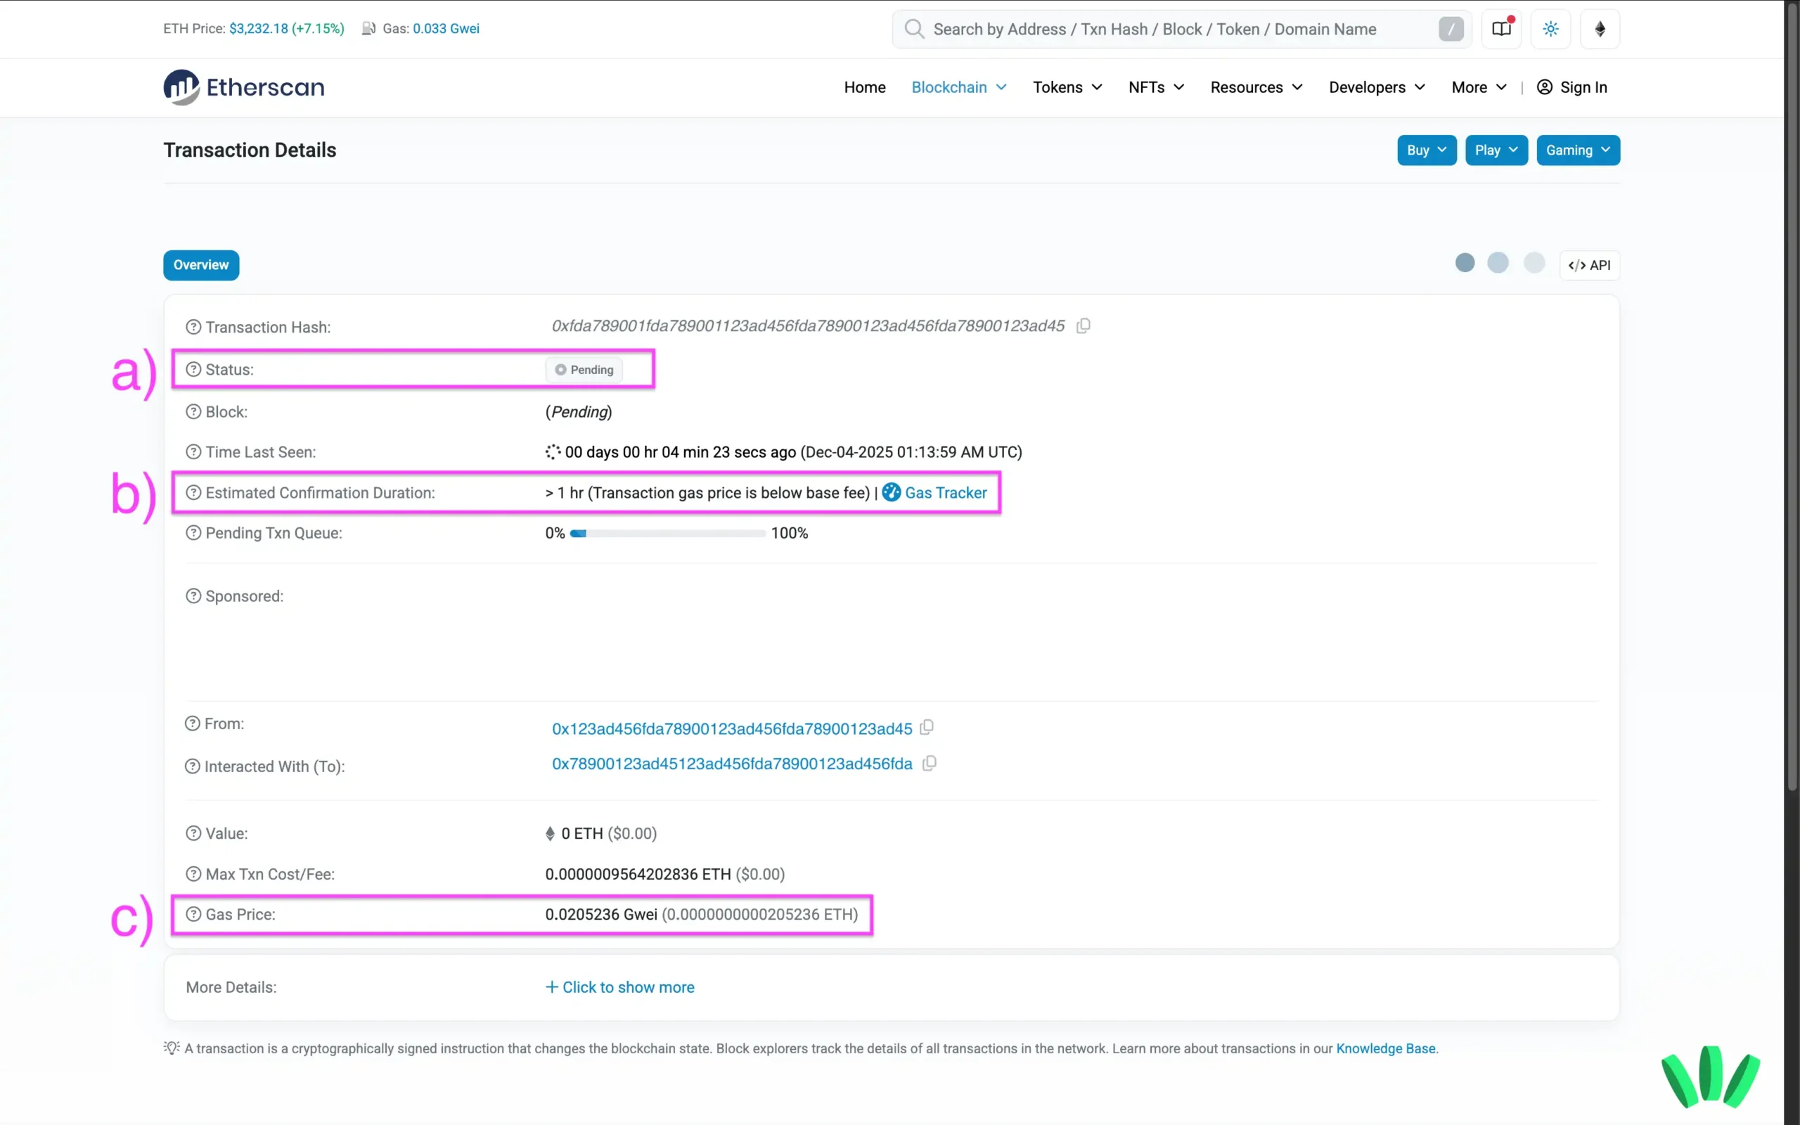Switch to the Overview tab
Viewport: 1800px width, 1125px height.
coord(201,265)
